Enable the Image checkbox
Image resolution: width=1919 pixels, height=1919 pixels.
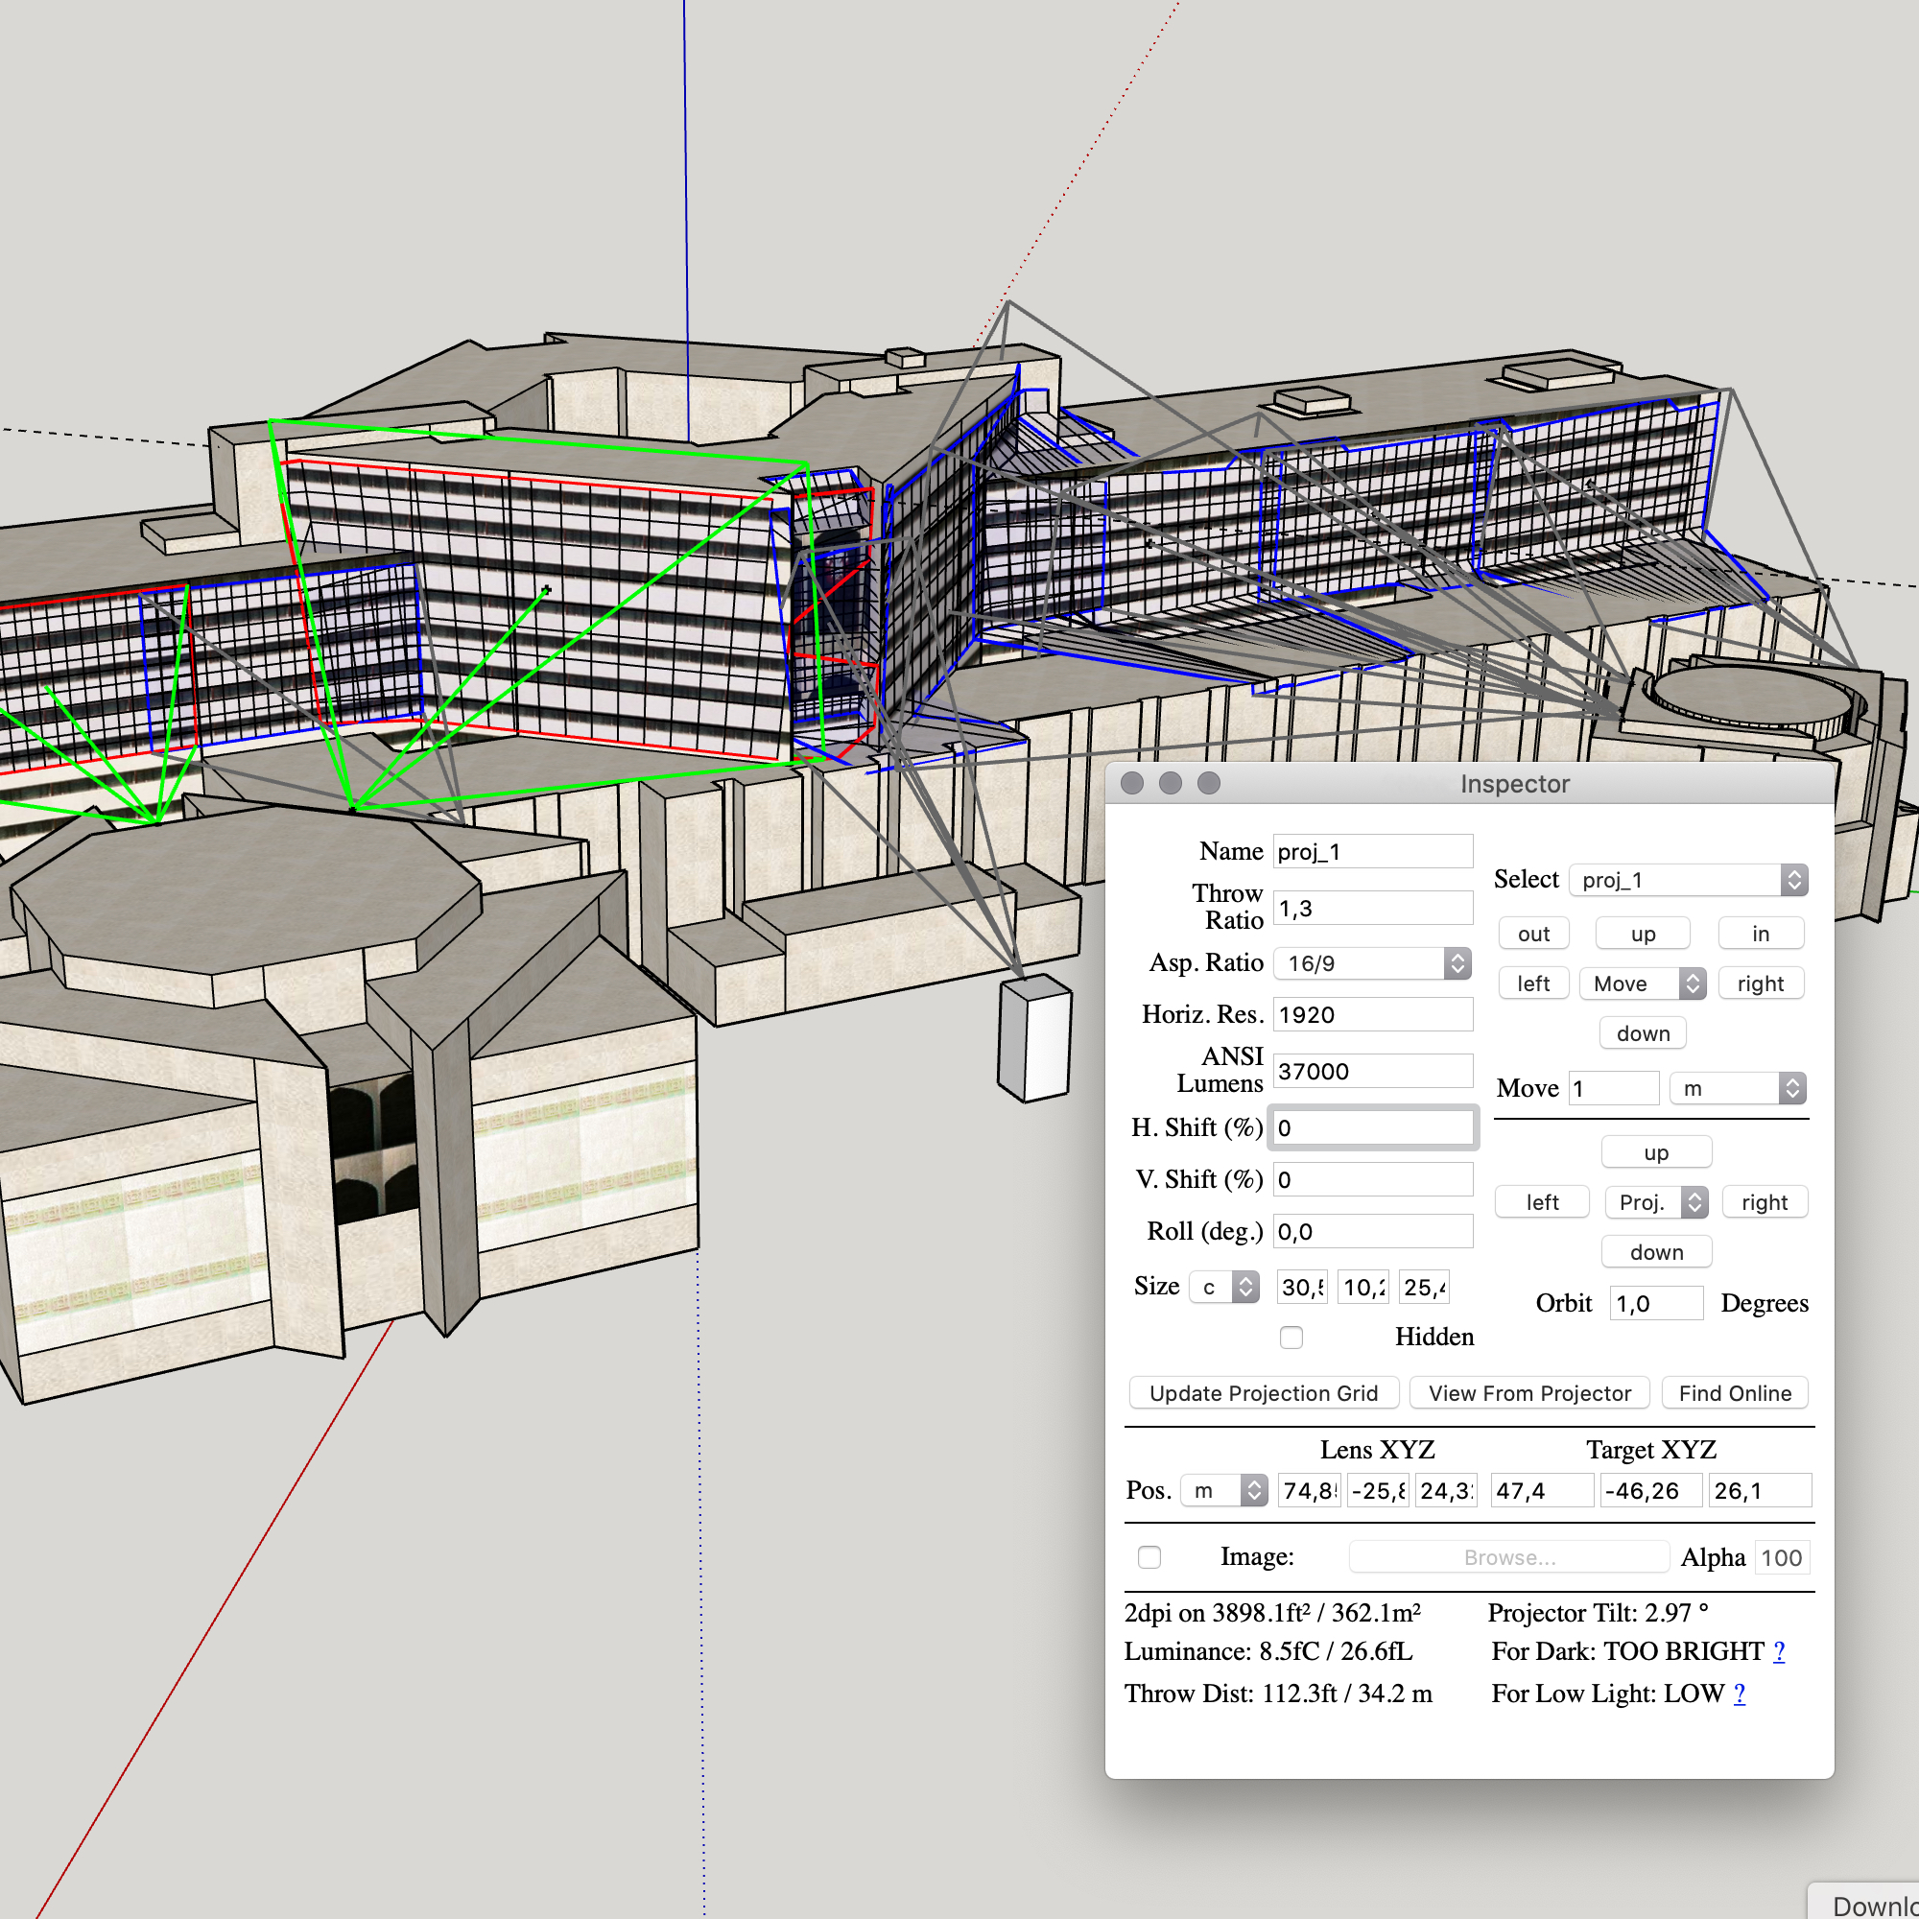tap(1149, 1556)
